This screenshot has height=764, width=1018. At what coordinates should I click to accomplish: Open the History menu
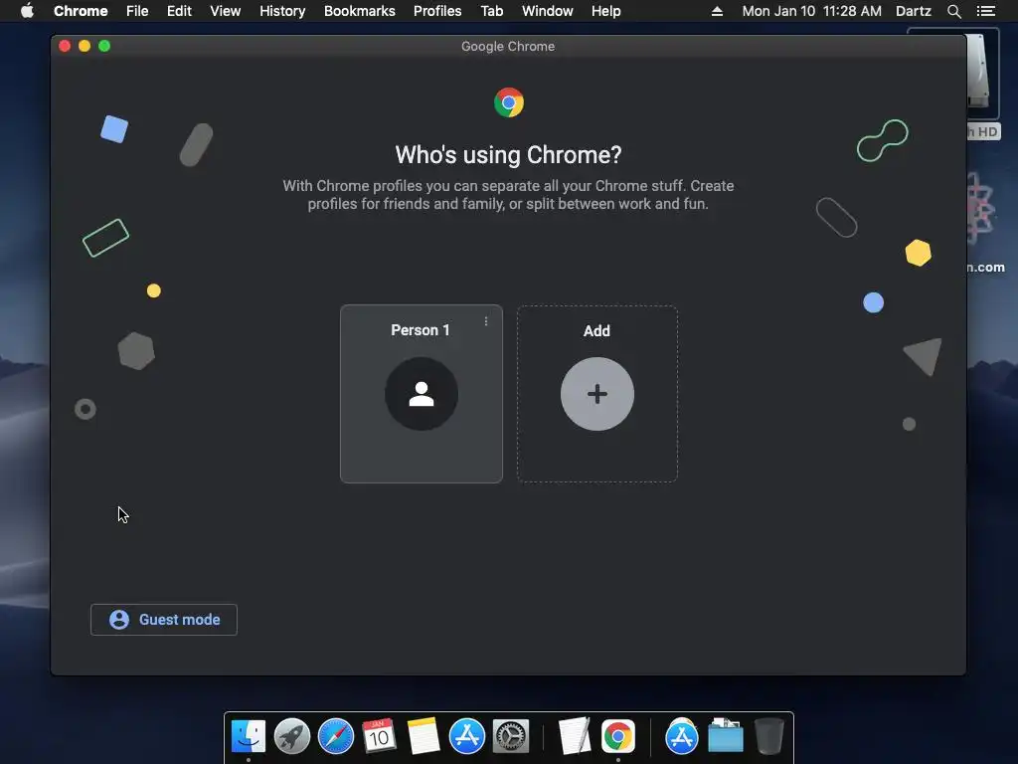click(x=282, y=11)
